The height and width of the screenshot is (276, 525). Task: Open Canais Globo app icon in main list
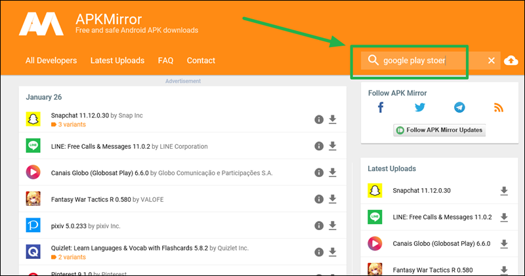coord(33,172)
